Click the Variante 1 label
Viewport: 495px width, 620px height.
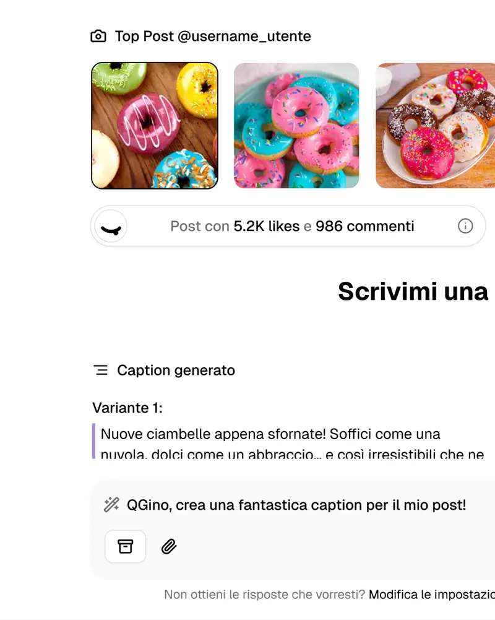127,408
